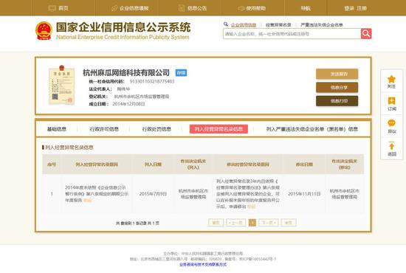The width and height of the screenshot is (406, 273).
Task: Open 企业信息填报 in top navigation
Action: click(130, 8)
